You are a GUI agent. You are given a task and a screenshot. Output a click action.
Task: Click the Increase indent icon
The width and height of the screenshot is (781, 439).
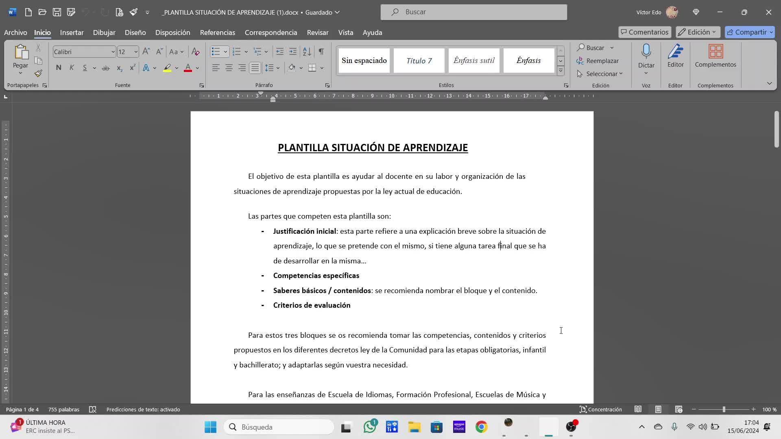coord(293,52)
